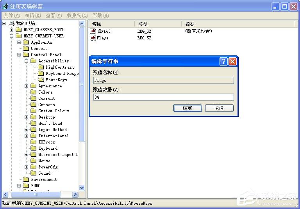Collapse the 我的电脑 root node
Screen dimensions: 300x209
pyautogui.click(x=4, y=23)
